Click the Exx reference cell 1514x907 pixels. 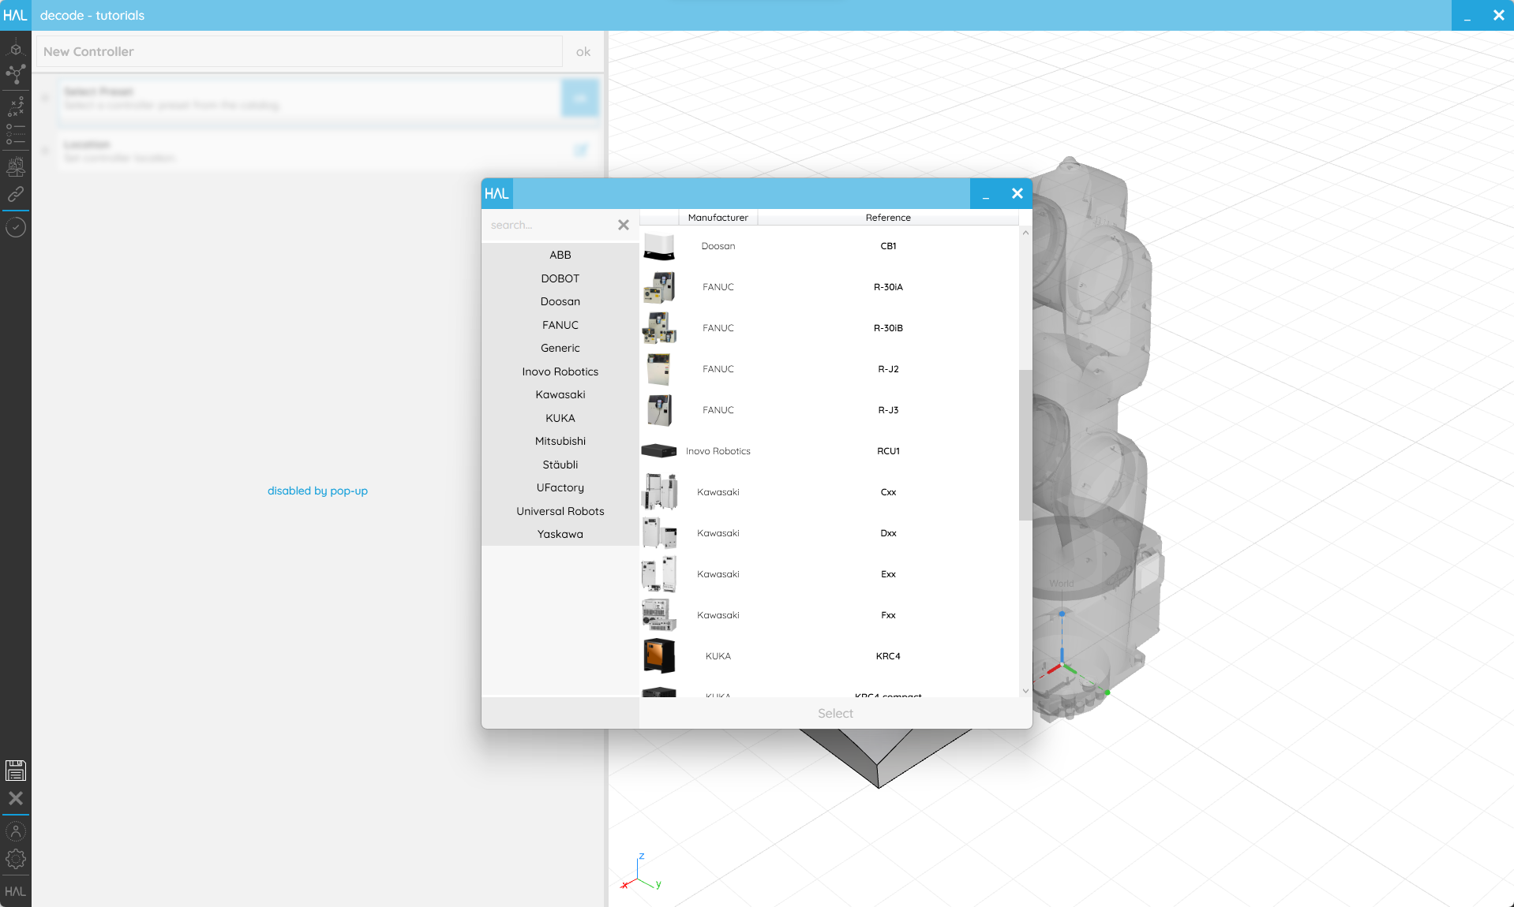coord(888,574)
